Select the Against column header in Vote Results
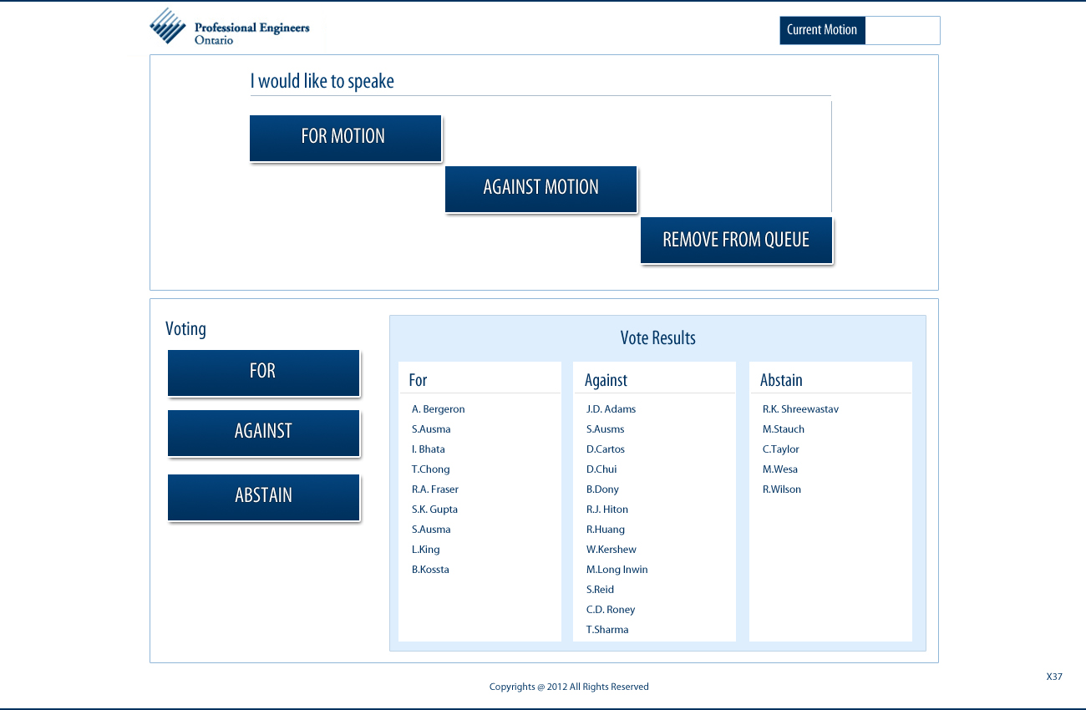Image resolution: width=1086 pixels, height=710 pixels. (606, 380)
